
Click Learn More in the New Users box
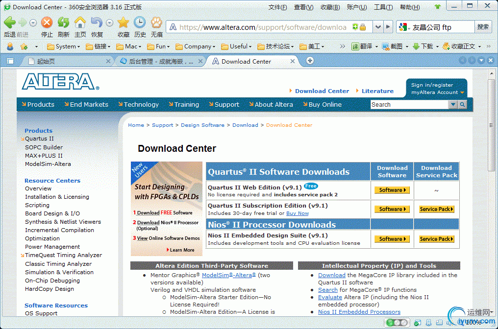point(180,250)
